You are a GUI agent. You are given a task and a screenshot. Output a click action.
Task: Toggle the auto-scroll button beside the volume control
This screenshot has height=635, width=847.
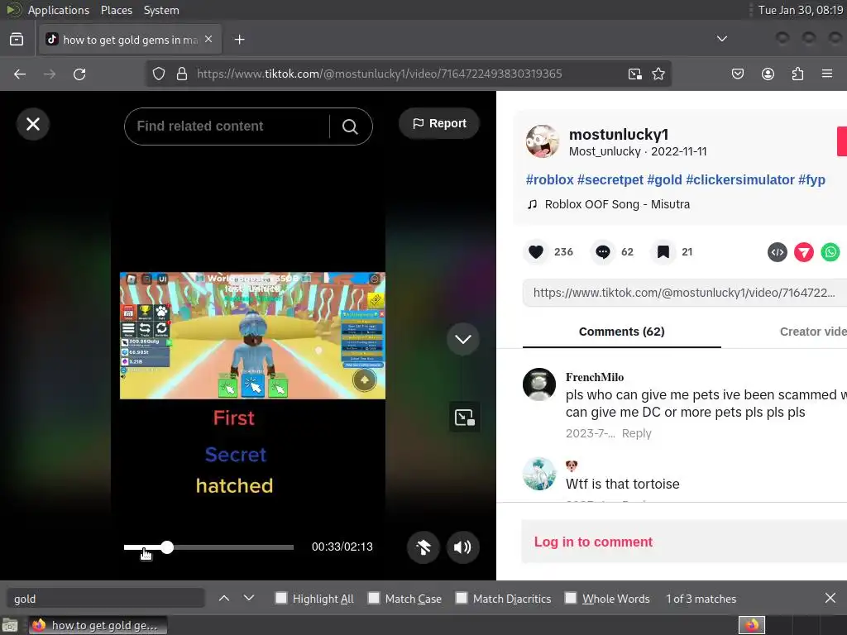423,547
